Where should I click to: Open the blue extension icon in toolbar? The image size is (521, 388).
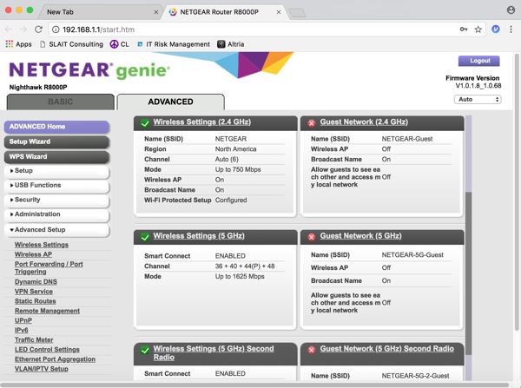[x=496, y=30]
